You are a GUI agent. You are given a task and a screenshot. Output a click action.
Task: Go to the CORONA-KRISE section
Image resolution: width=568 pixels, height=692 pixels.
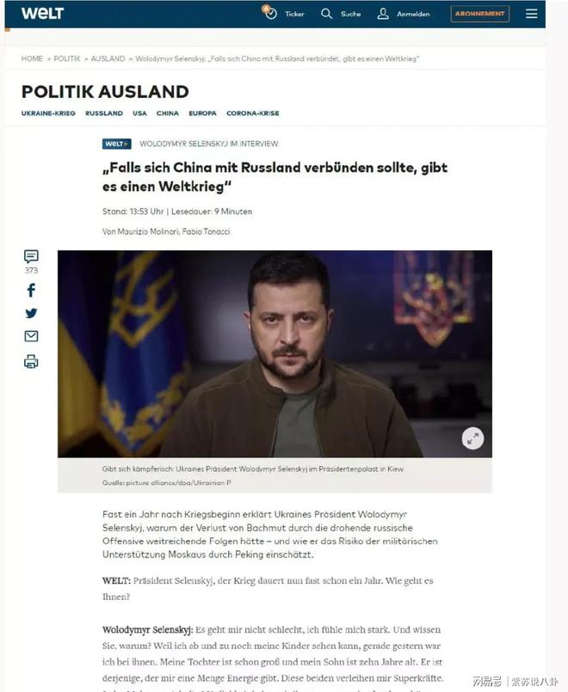(253, 113)
